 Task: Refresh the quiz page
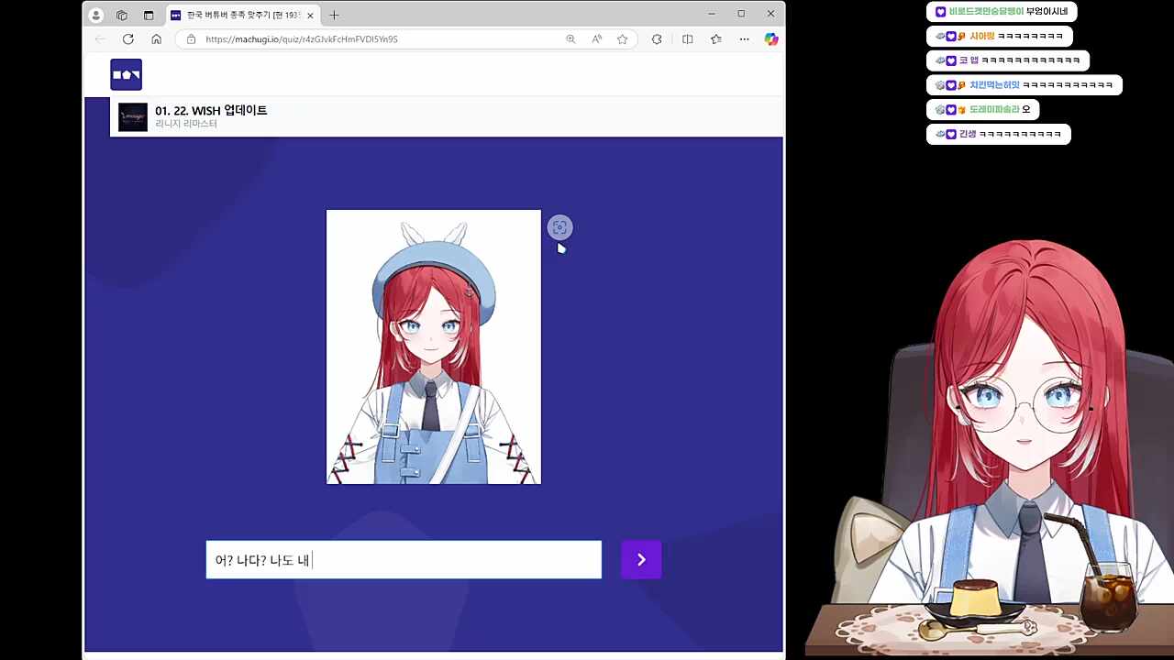(128, 39)
